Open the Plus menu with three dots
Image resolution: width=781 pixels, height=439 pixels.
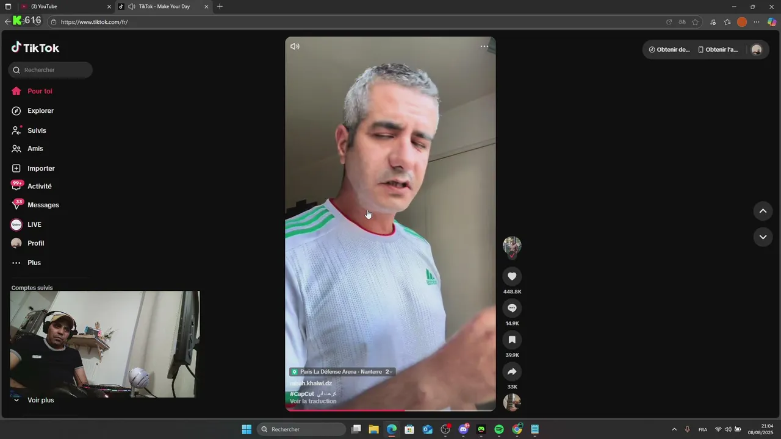(x=26, y=263)
